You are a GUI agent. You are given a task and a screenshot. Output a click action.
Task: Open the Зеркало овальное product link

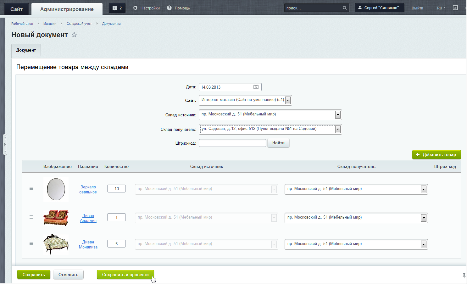click(x=88, y=189)
